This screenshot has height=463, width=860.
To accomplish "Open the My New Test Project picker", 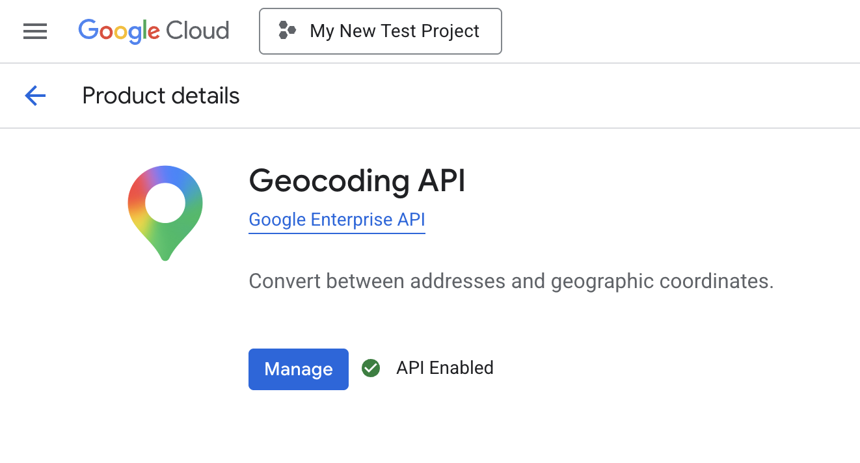I will point(381,31).
